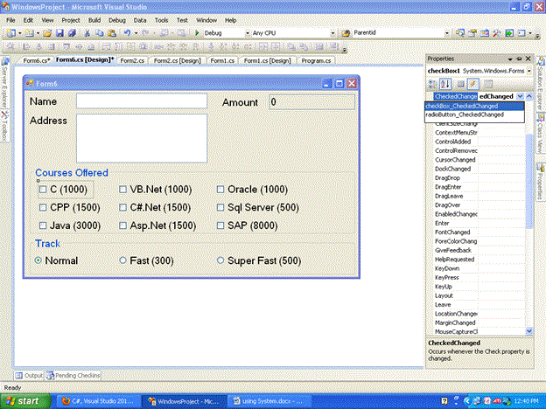The image size is (546, 409).
Task: Check the CPP (1500) checkbox
Action: 43,208
